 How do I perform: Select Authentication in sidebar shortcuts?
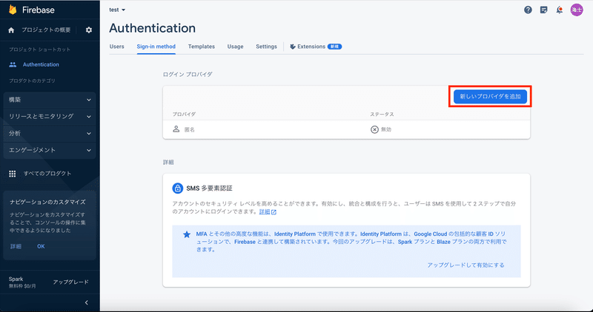41,64
